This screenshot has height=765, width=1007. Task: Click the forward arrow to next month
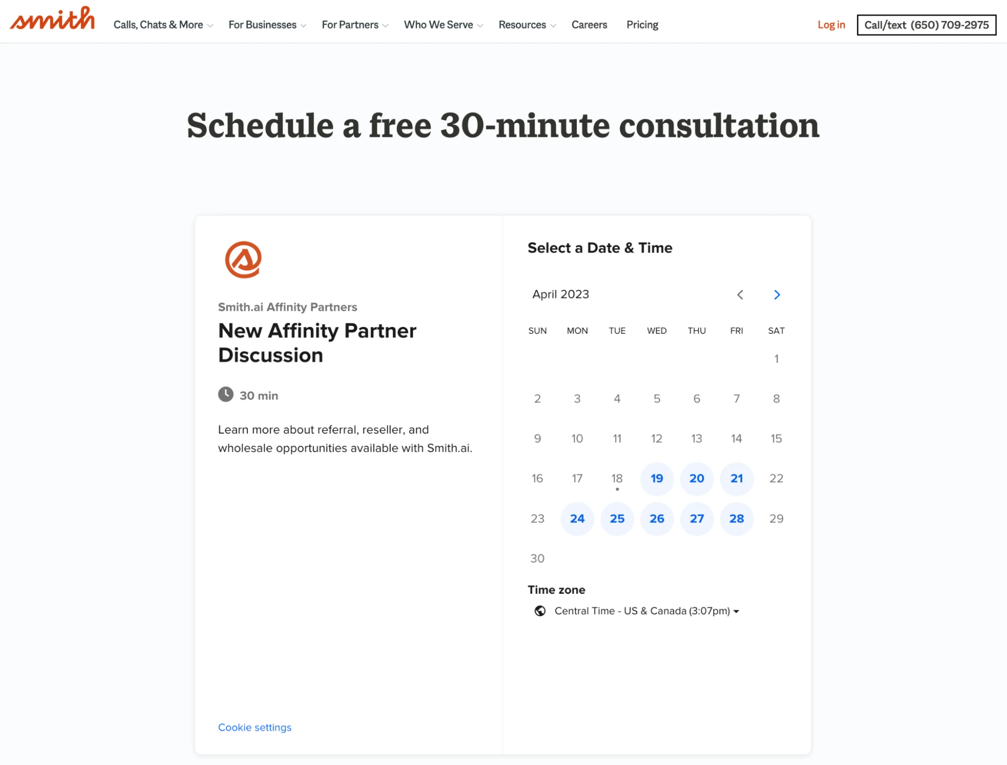pos(776,294)
